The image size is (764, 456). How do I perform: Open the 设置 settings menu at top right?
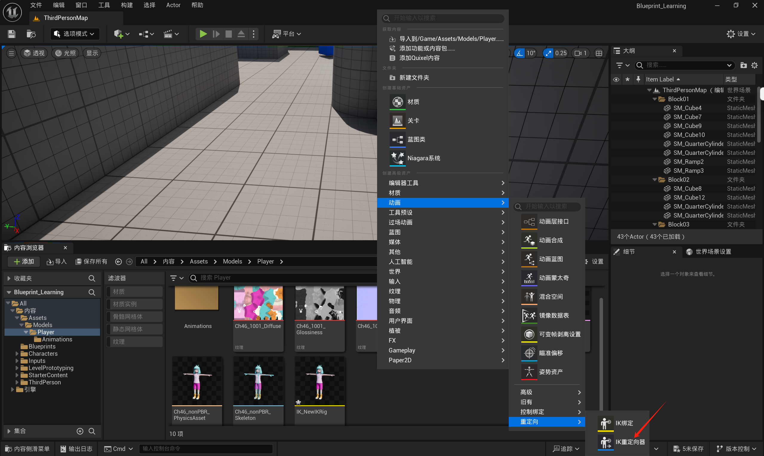(x=741, y=34)
